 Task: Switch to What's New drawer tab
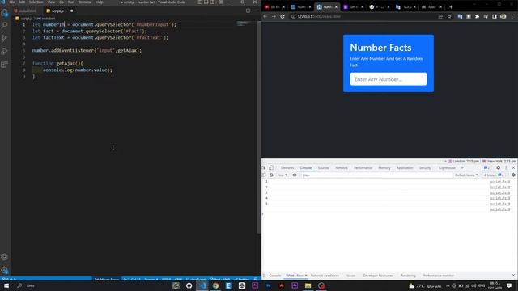[x=295, y=276]
